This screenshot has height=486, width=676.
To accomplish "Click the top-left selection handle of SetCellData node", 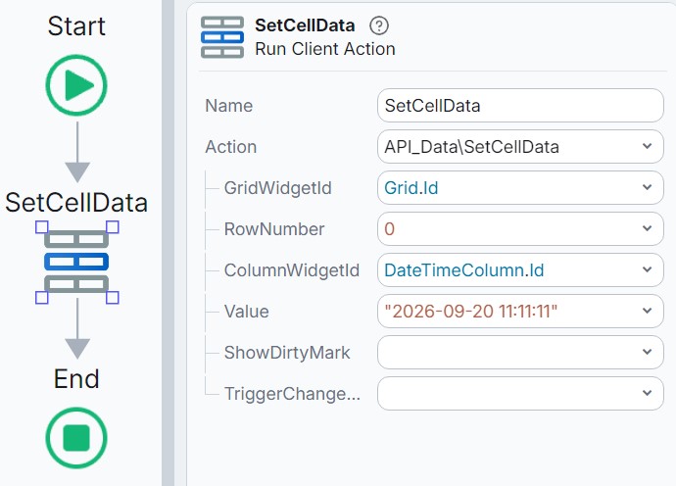I will pos(42,226).
